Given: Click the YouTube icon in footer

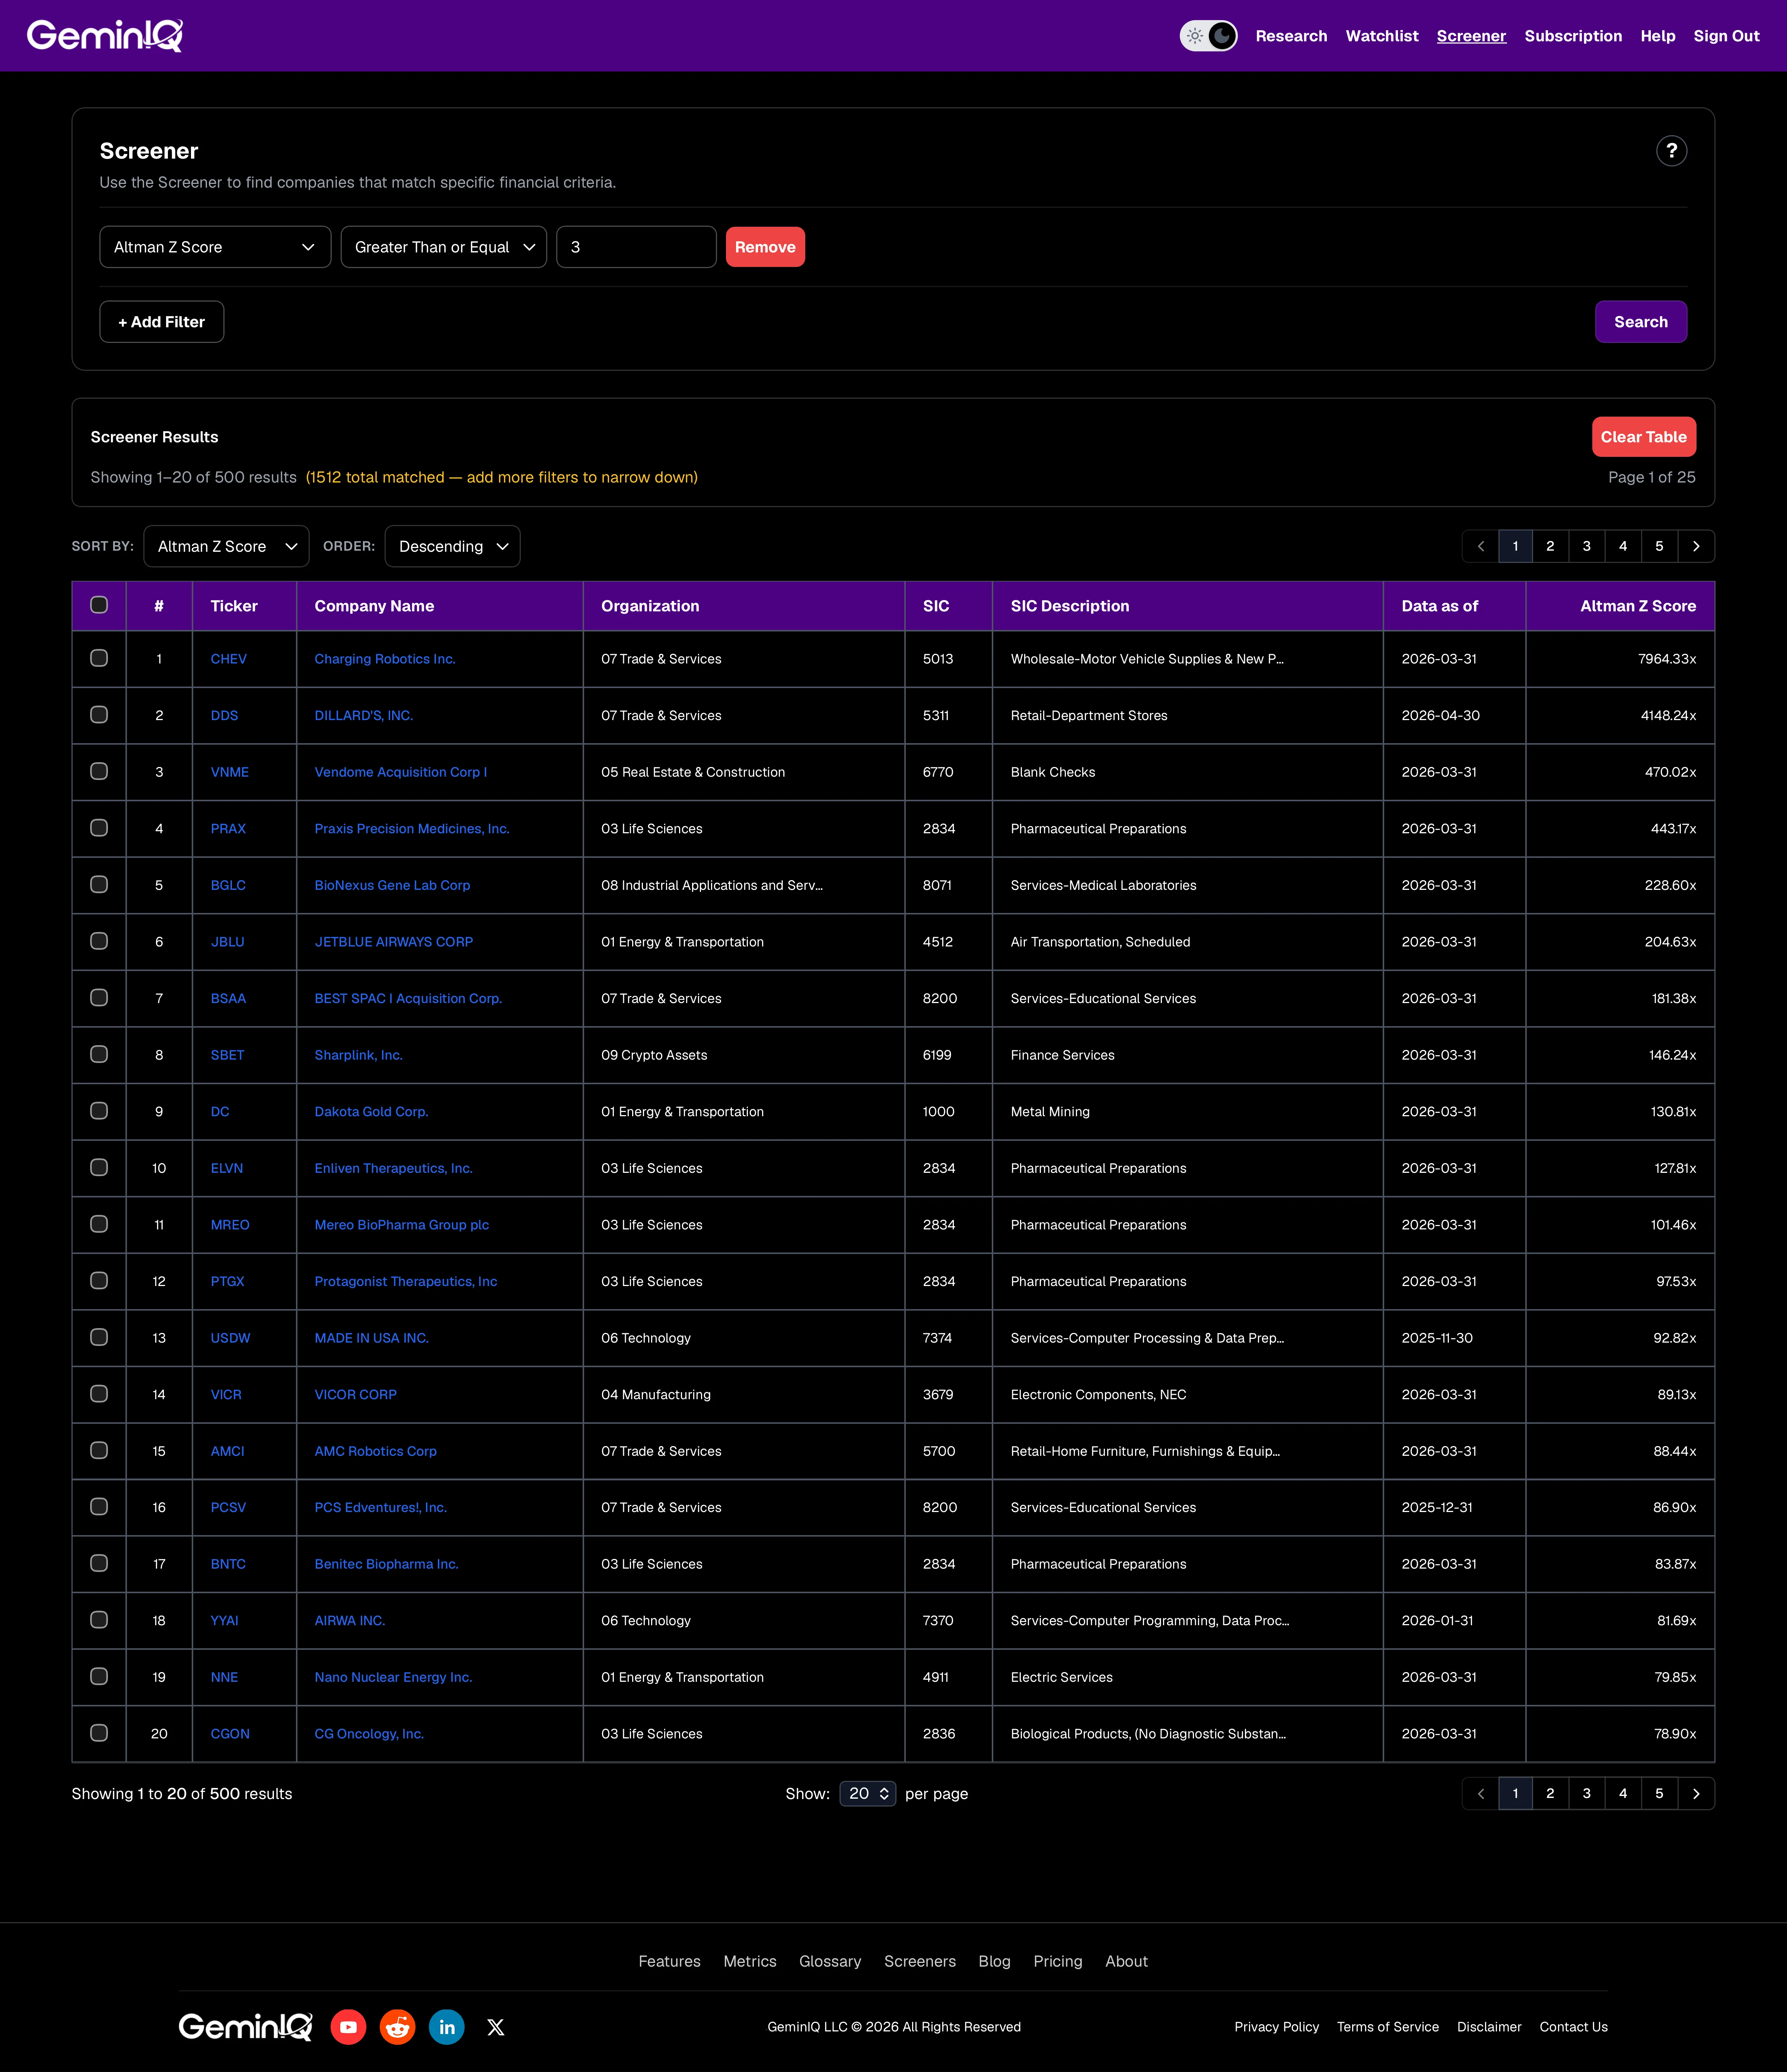Looking at the screenshot, I should point(348,2027).
